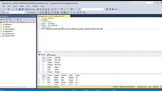This screenshot has width=162, height=91.
Task: Close the SQLQuery1.sql tab
Action: pos(69,16)
